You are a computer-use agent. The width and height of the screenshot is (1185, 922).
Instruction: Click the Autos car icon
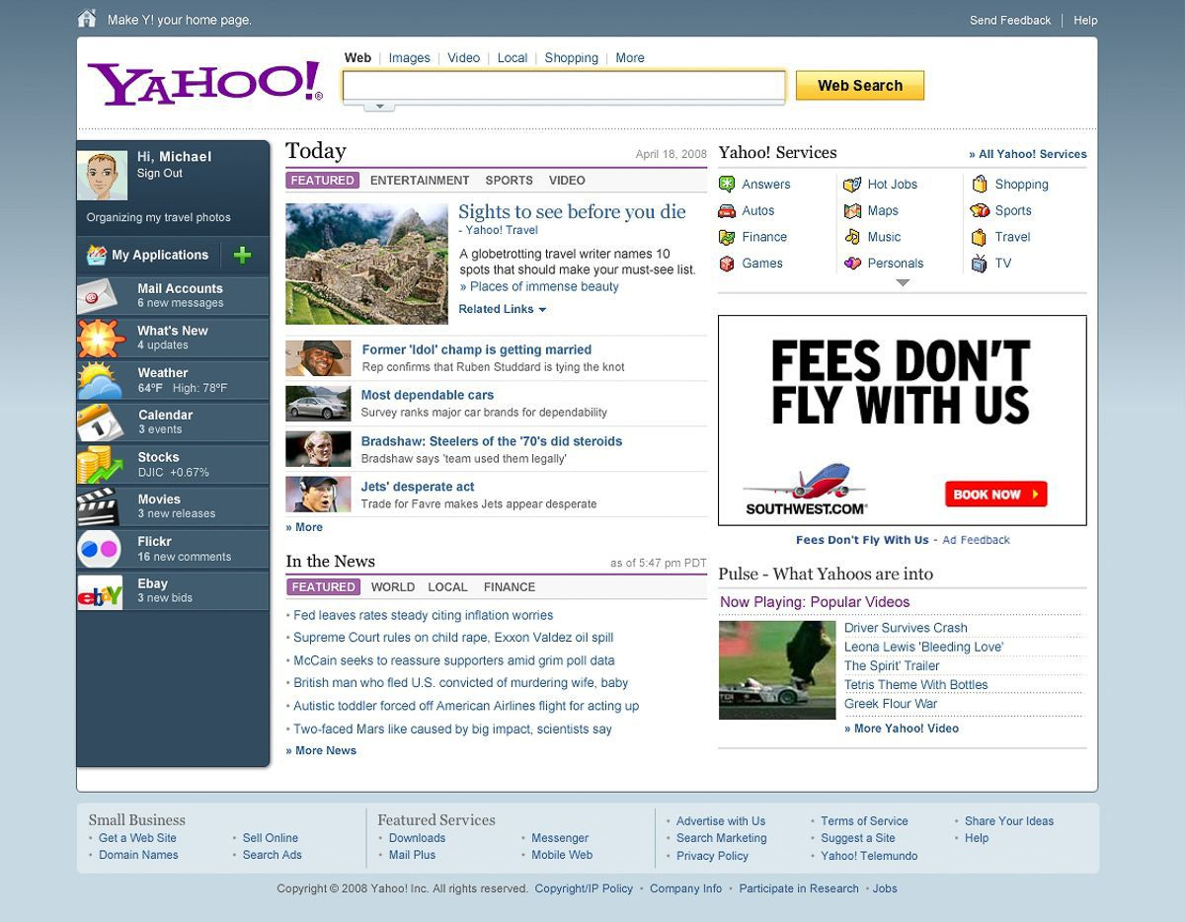click(727, 210)
